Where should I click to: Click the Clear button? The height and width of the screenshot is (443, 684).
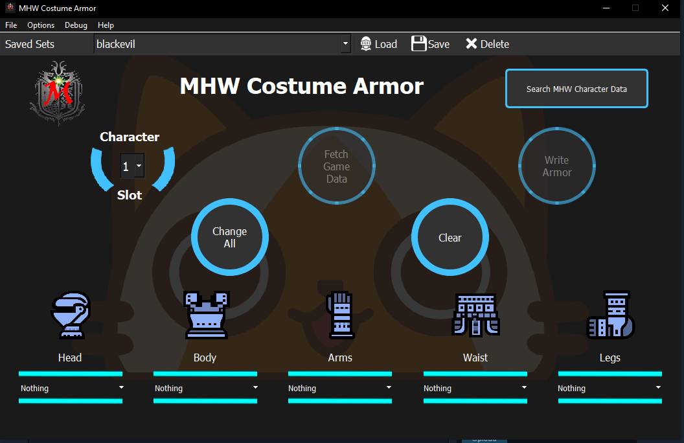[450, 237]
